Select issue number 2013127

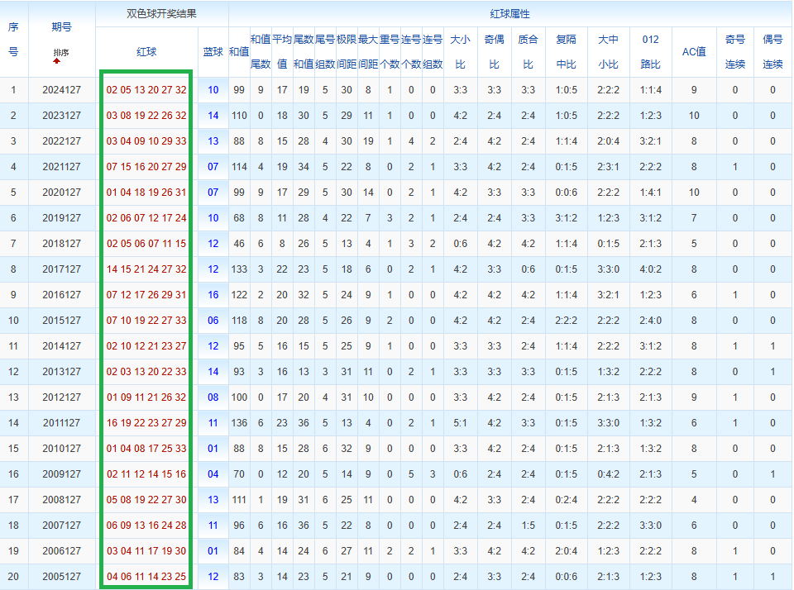(62, 371)
